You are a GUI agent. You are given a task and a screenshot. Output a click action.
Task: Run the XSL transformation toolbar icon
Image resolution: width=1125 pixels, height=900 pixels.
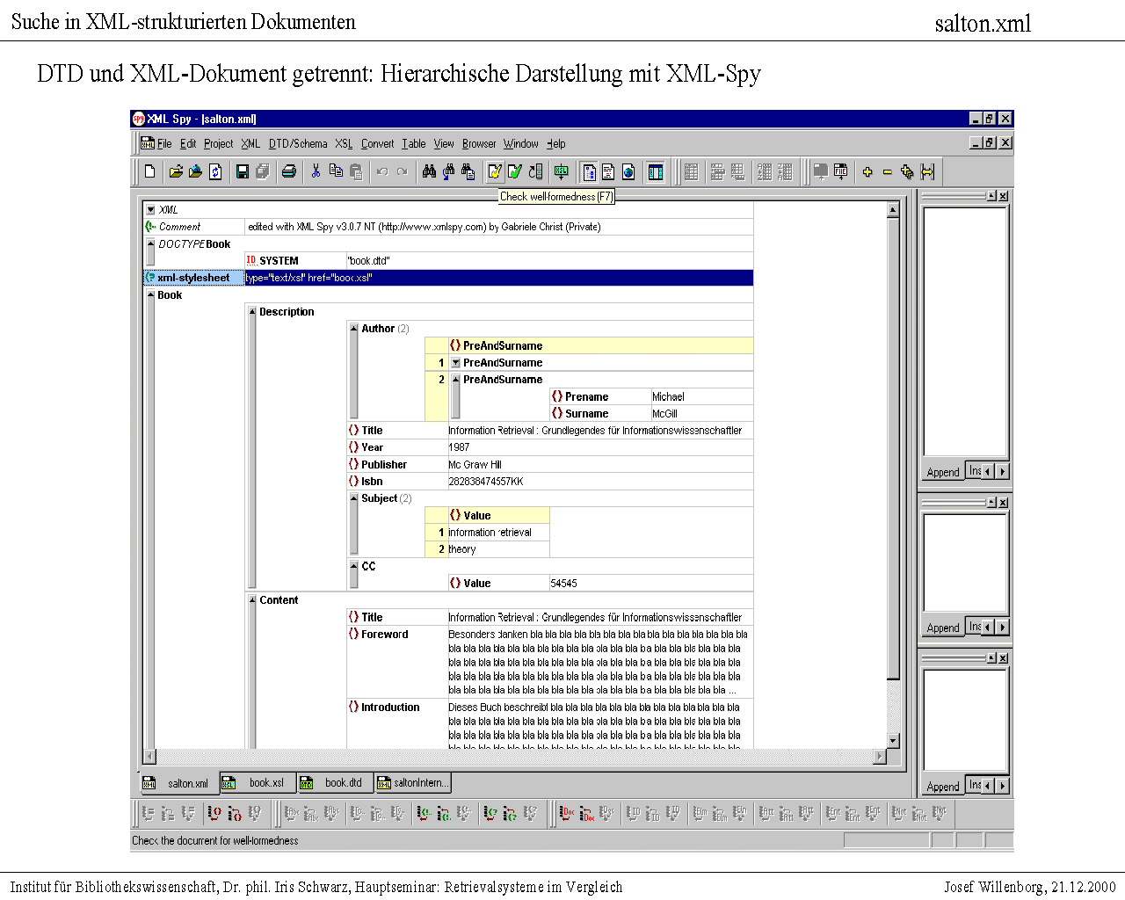tap(561, 172)
